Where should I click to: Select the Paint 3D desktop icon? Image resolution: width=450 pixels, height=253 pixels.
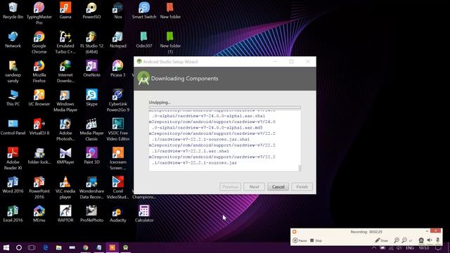click(91, 156)
